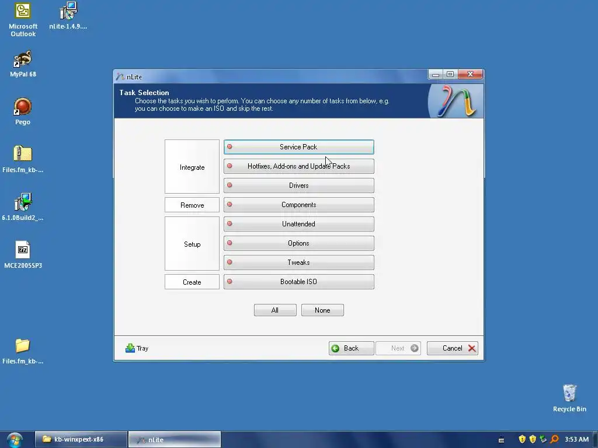
Task: Select the 6.1.0Build2 installer desktop icon
Action: point(23,207)
